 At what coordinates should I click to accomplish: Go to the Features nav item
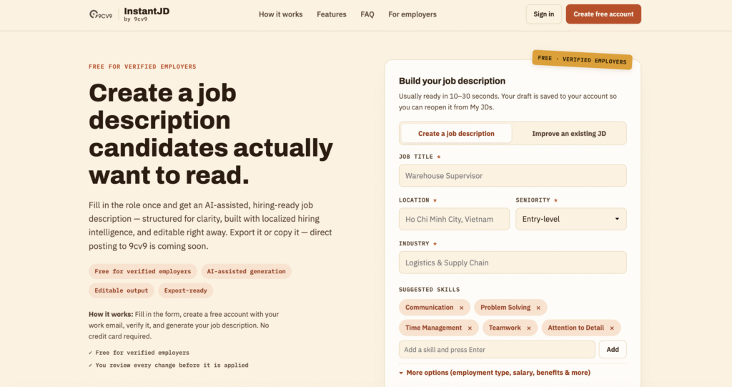click(x=332, y=14)
